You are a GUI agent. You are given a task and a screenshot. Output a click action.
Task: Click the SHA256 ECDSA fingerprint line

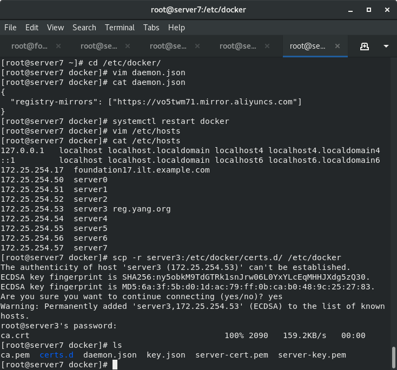[186, 277]
